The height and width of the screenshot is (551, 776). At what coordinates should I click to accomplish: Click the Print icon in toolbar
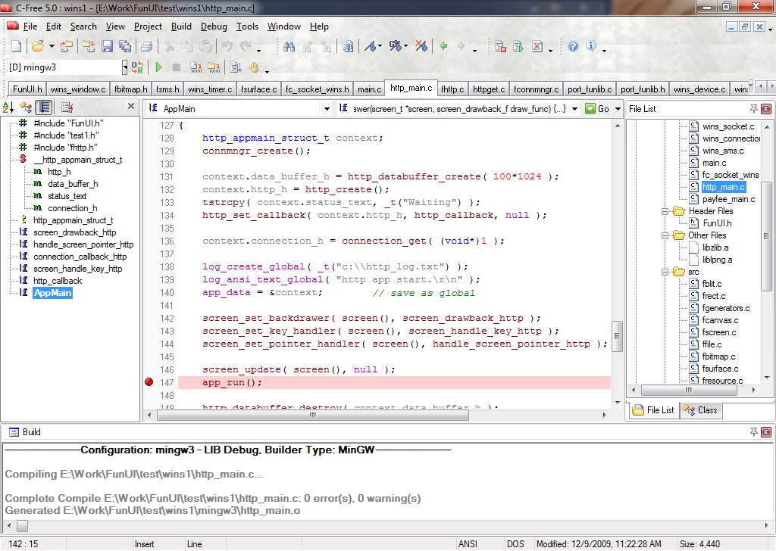click(x=147, y=47)
